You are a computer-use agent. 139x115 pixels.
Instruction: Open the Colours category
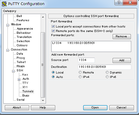click(x=22, y=45)
